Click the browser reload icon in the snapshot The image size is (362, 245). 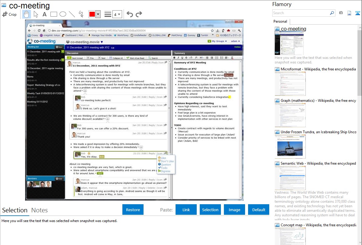[x=39, y=31]
